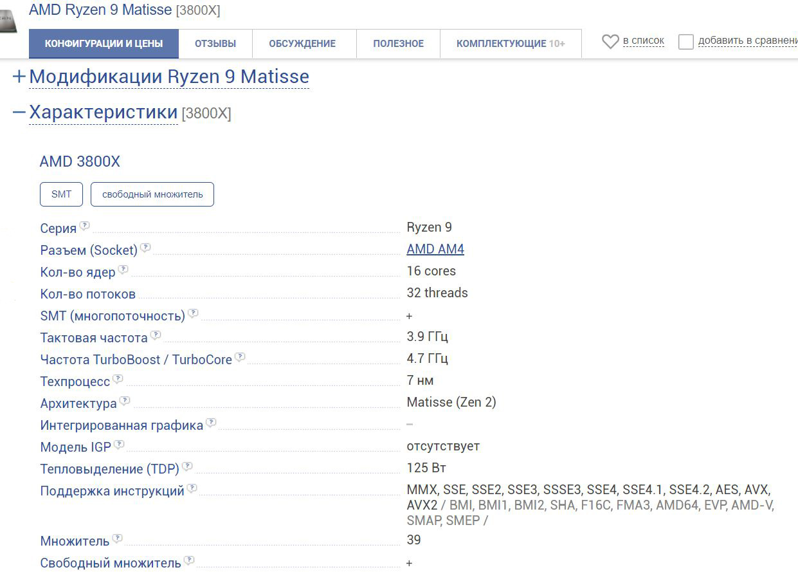Image resolution: width=798 pixels, height=572 pixels.
Task: Click the Тактовая частота label
Action: [94, 338]
